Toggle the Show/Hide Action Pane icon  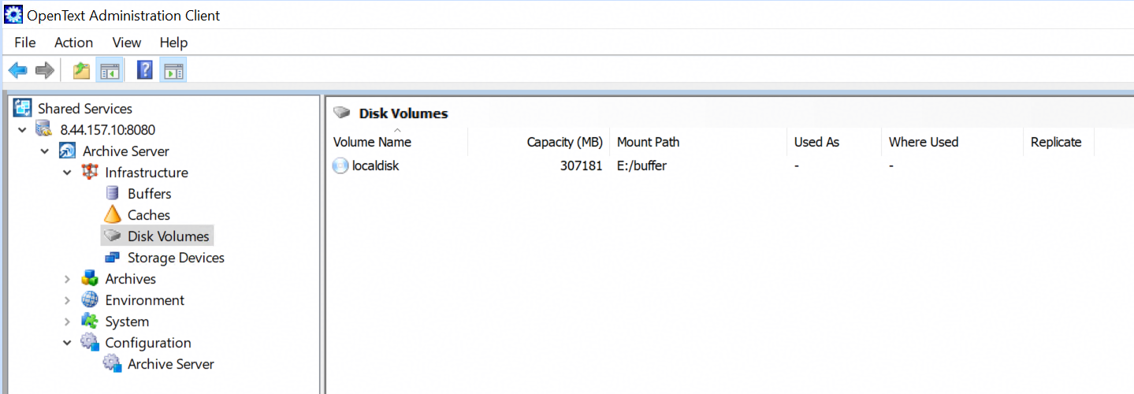[173, 71]
